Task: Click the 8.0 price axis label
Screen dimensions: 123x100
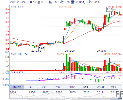Action: pyautogui.click(x=7, y=22)
